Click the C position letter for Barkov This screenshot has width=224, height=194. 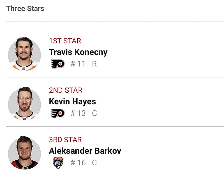coord(94,163)
